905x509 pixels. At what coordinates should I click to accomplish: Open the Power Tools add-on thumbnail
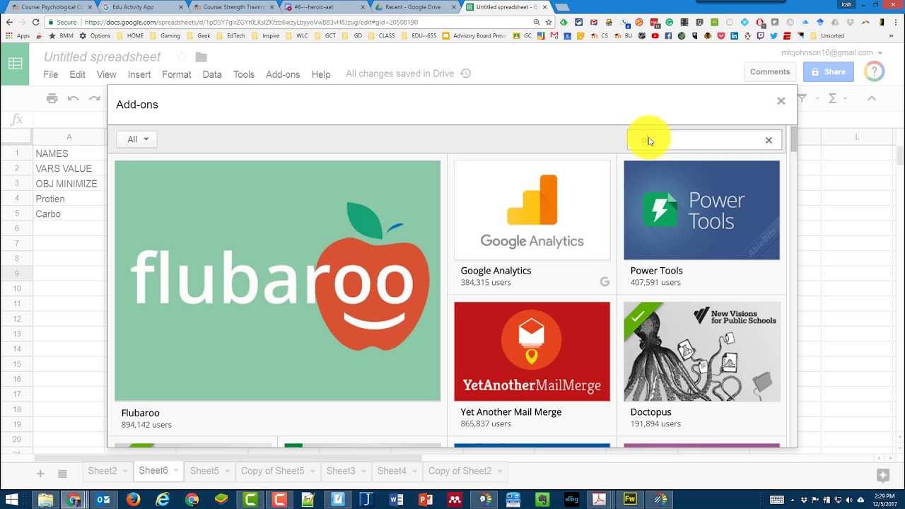[701, 210]
